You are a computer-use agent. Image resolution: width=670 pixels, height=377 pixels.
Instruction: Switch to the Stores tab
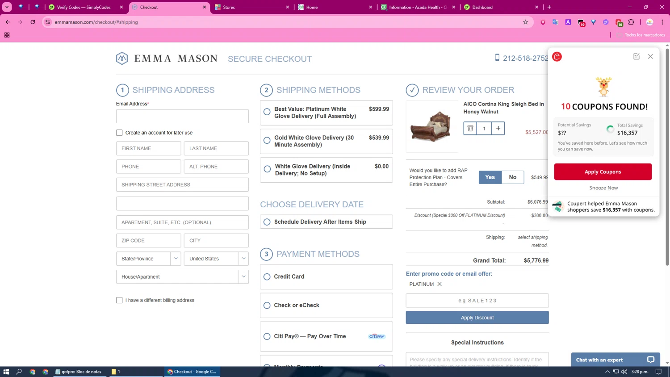pyautogui.click(x=252, y=7)
